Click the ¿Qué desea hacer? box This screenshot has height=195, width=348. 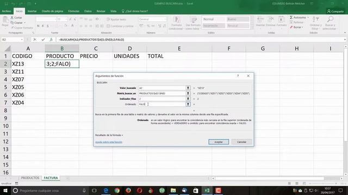click(135, 11)
